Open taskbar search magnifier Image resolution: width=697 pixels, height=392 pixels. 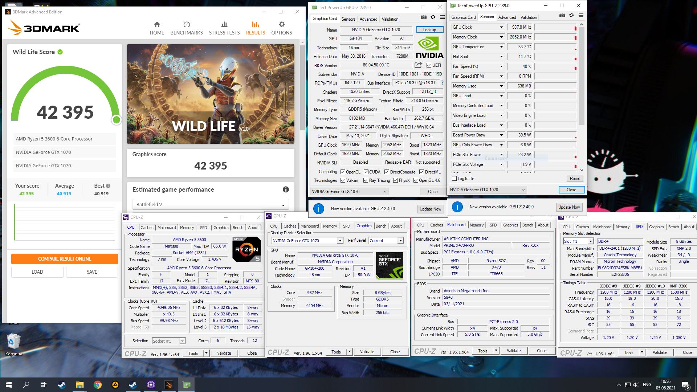pyautogui.click(x=26, y=385)
